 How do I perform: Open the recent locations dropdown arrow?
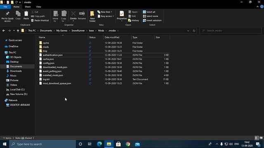tap(14, 30)
